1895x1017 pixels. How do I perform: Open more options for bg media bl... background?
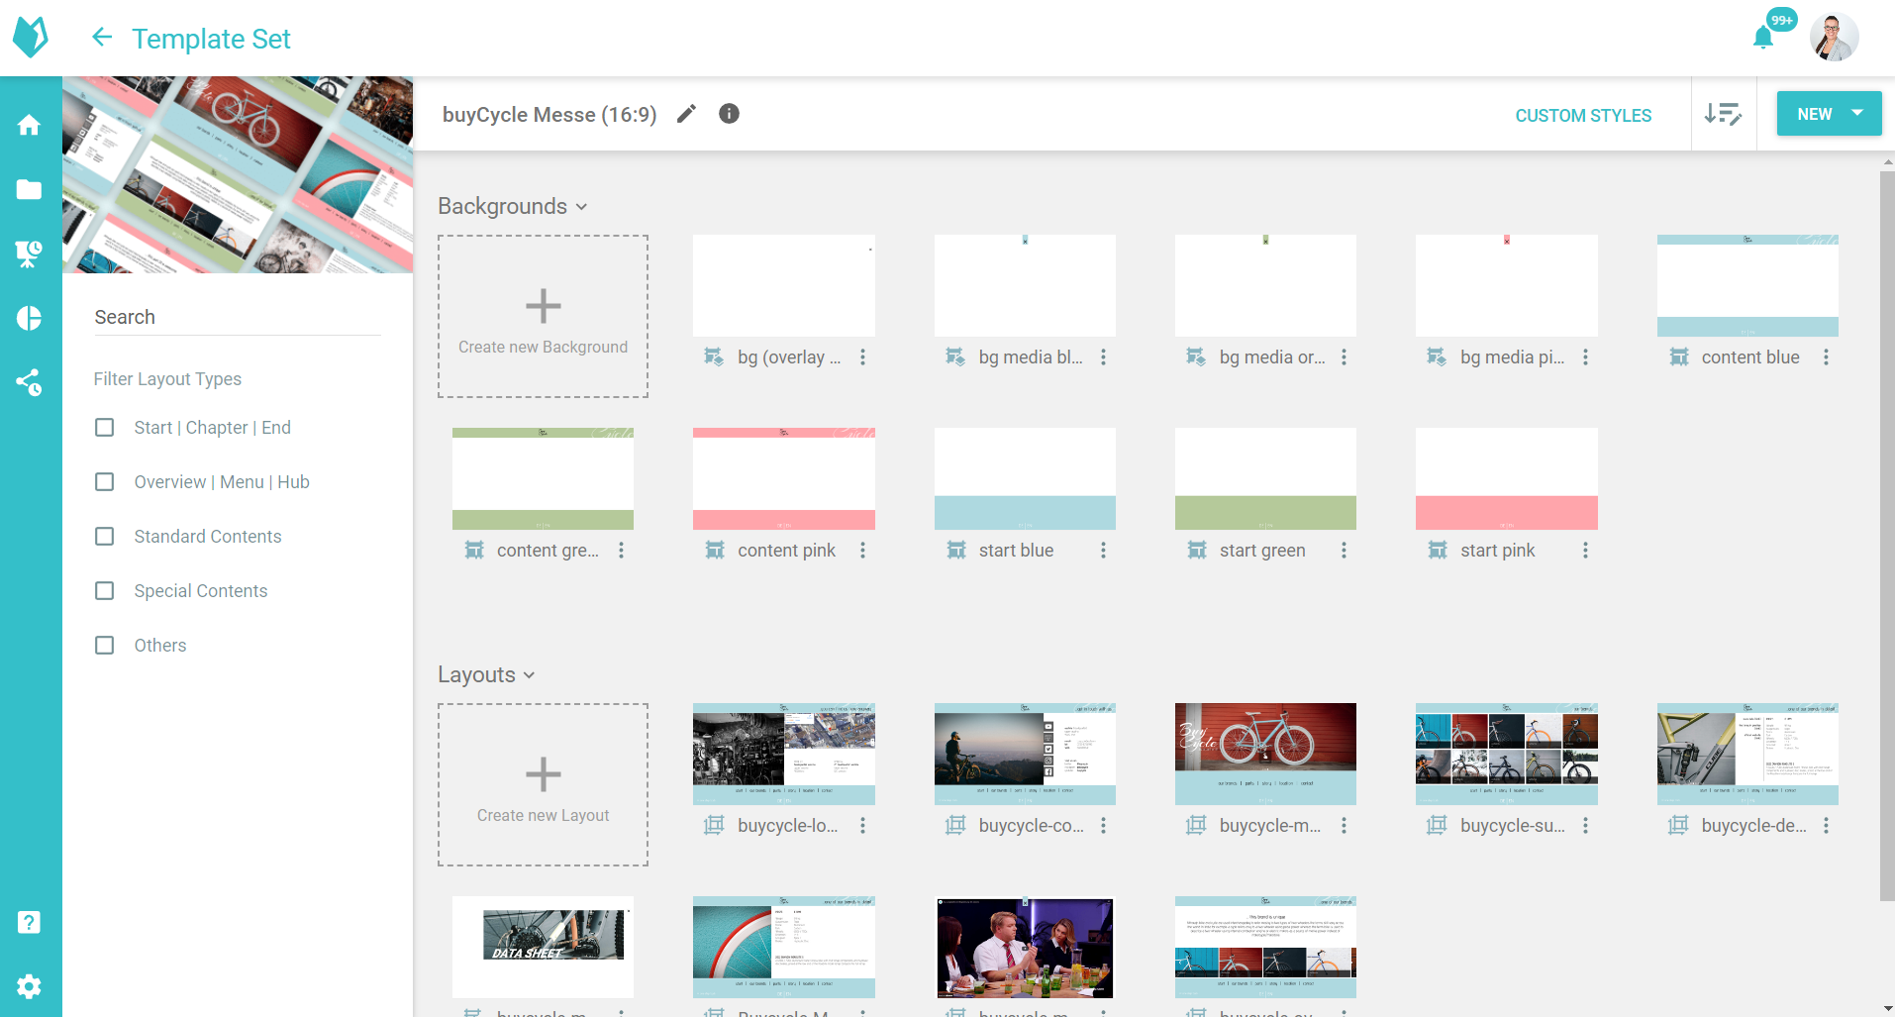(1103, 357)
